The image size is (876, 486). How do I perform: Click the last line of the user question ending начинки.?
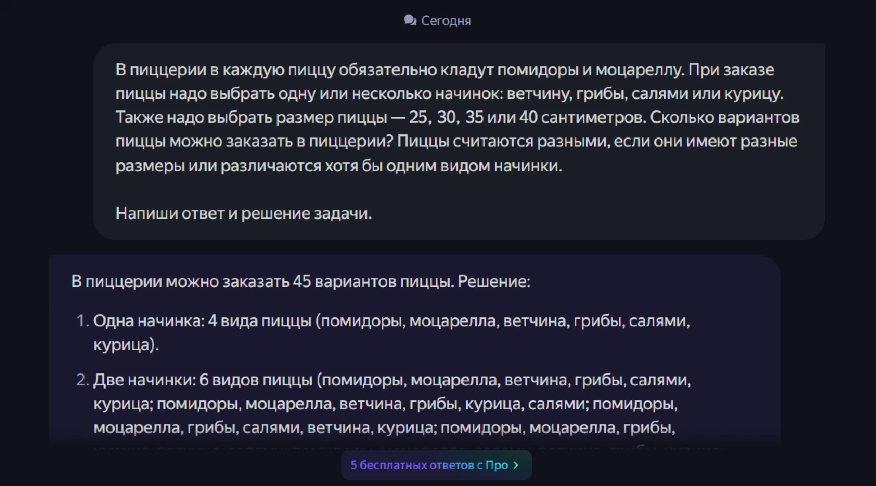[x=338, y=166]
